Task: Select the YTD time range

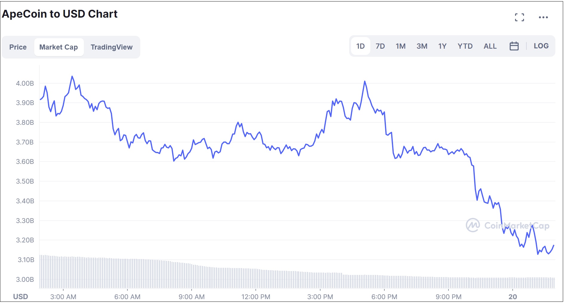Action: pos(465,46)
